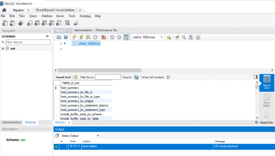The image size is (275, 156).
Task: Open the object inspector toolbar icon
Action: click(x=21, y=23)
